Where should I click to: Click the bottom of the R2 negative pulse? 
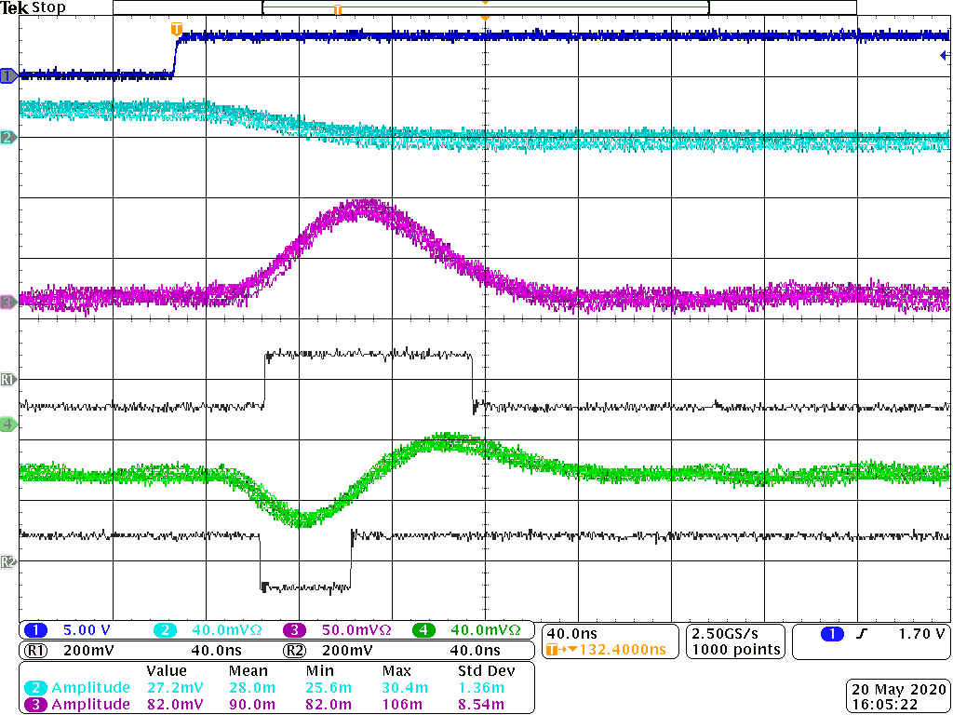pyautogui.click(x=305, y=587)
